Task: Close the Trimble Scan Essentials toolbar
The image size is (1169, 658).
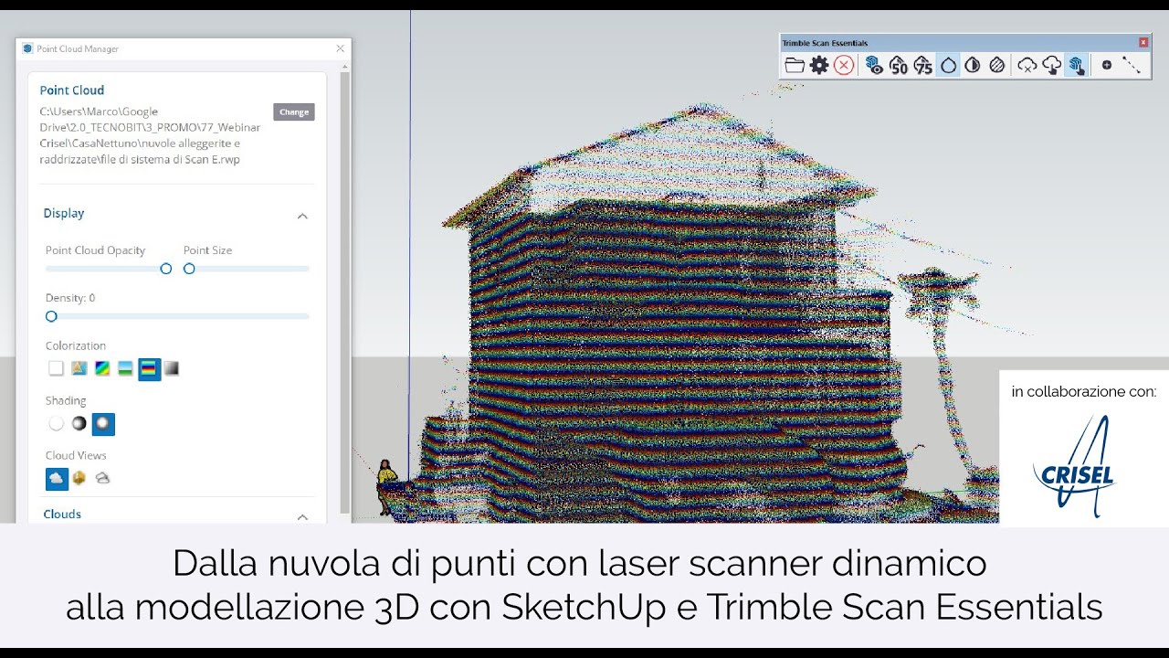Action: [1143, 42]
